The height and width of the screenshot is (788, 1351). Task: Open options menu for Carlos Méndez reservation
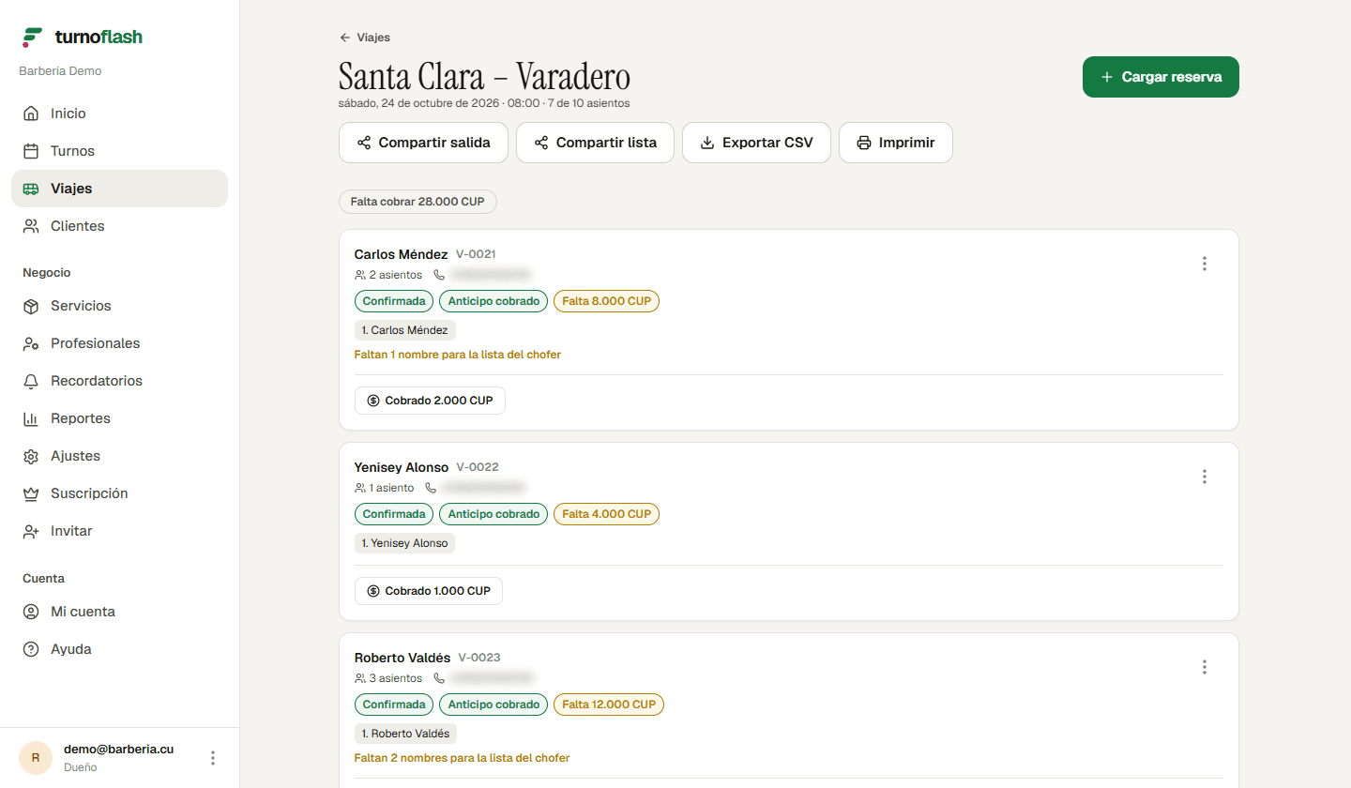click(1205, 264)
